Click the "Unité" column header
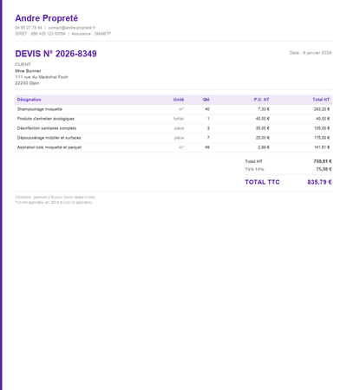This screenshot has width=347, height=390. click(x=179, y=100)
